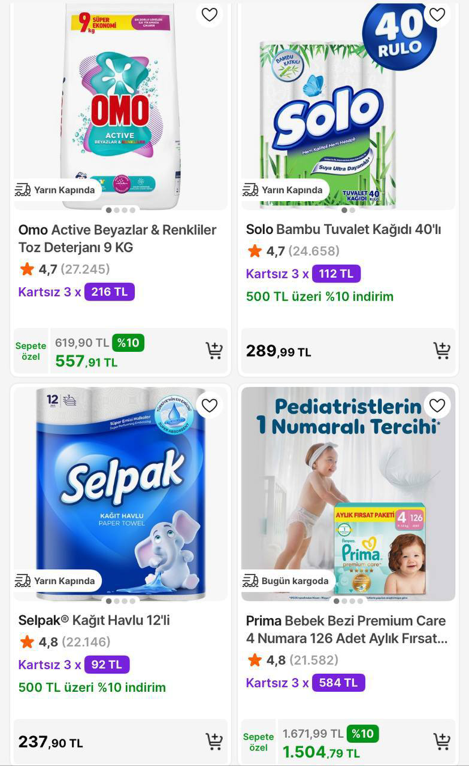The width and height of the screenshot is (469, 766).
Task: Tap the 584 TL installment badge
Action: pyautogui.click(x=338, y=683)
